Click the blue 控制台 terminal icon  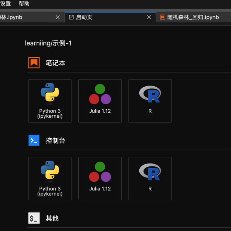[x=34, y=140]
